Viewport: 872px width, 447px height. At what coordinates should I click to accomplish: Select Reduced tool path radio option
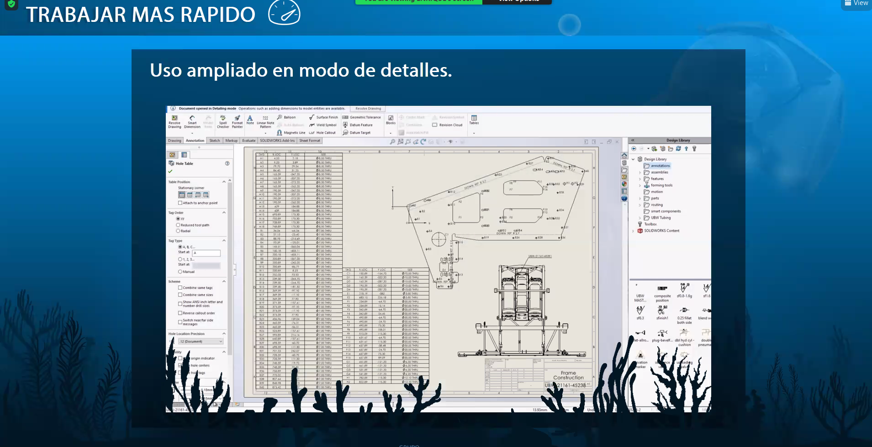(x=178, y=225)
